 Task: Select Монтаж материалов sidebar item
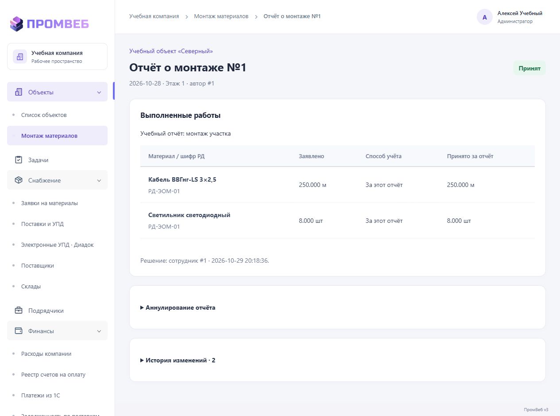tap(57, 136)
